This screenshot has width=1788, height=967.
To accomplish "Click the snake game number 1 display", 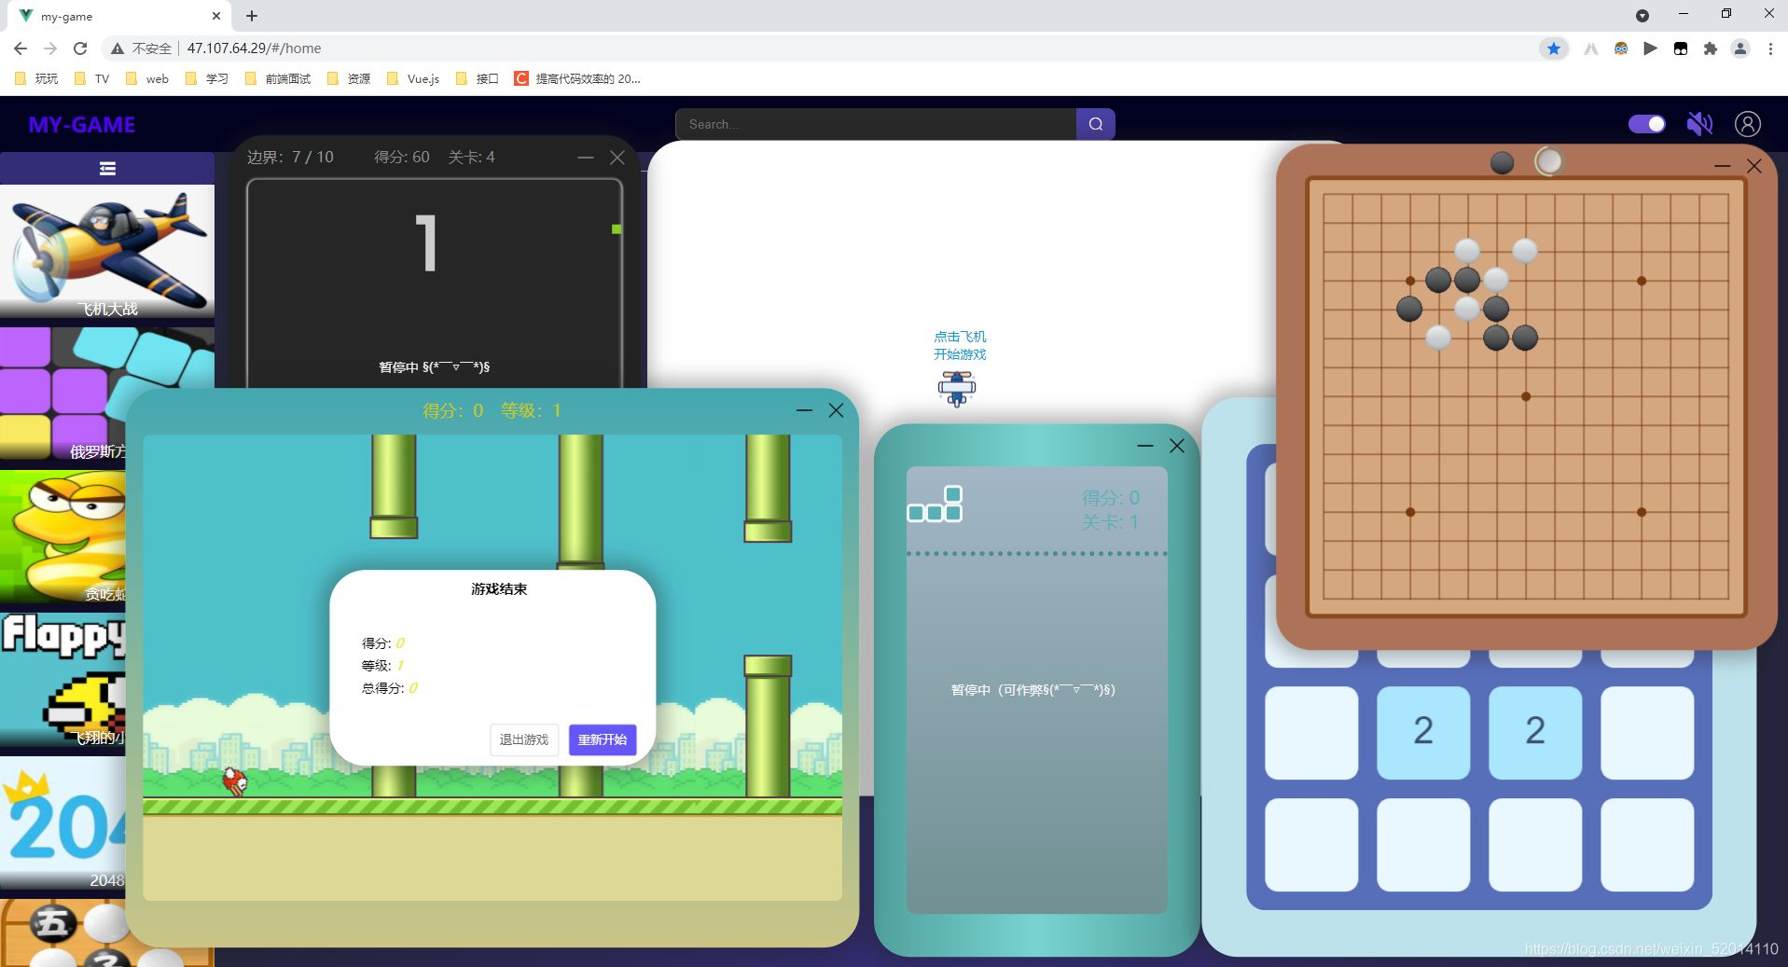I will coord(427,243).
